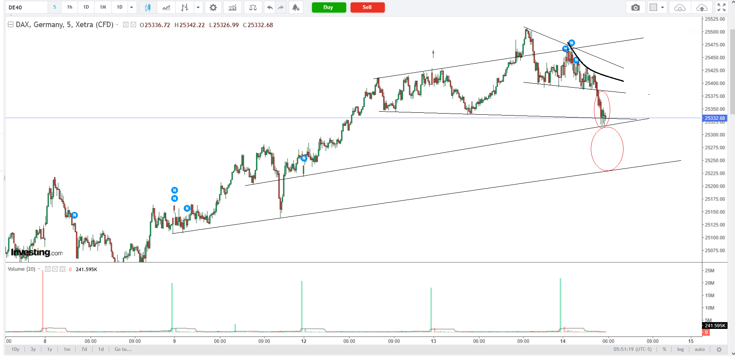Select the 7d date range
This screenshot has height=356, width=735.
tap(84, 349)
